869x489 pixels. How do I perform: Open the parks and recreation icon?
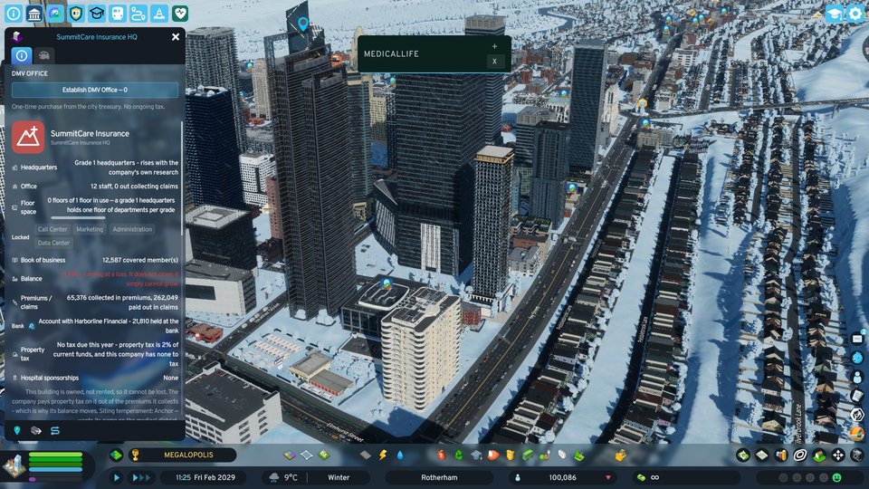pos(545,455)
